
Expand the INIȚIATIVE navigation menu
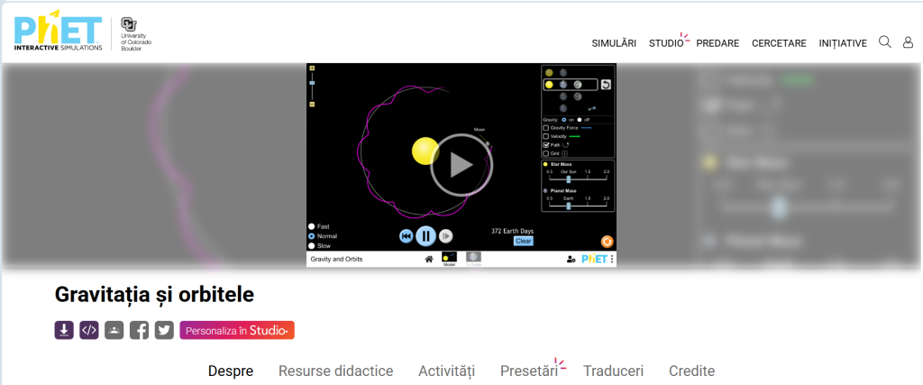pyautogui.click(x=843, y=43)
